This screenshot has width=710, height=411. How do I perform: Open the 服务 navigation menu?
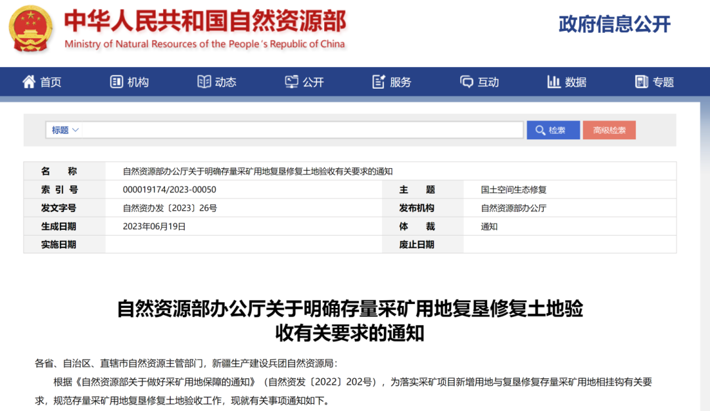tap(400, 82)
